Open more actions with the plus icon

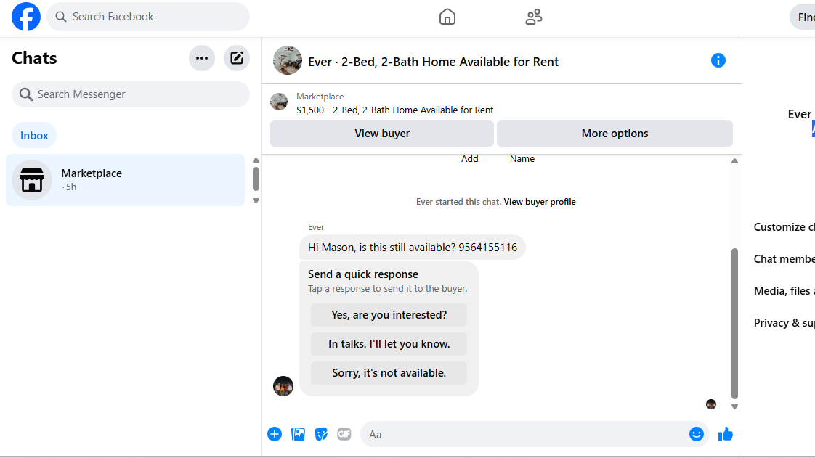[x=275, y=434]
